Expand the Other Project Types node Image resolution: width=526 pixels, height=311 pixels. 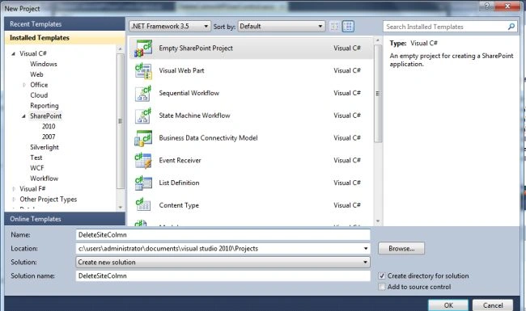[x=14, y=200]
